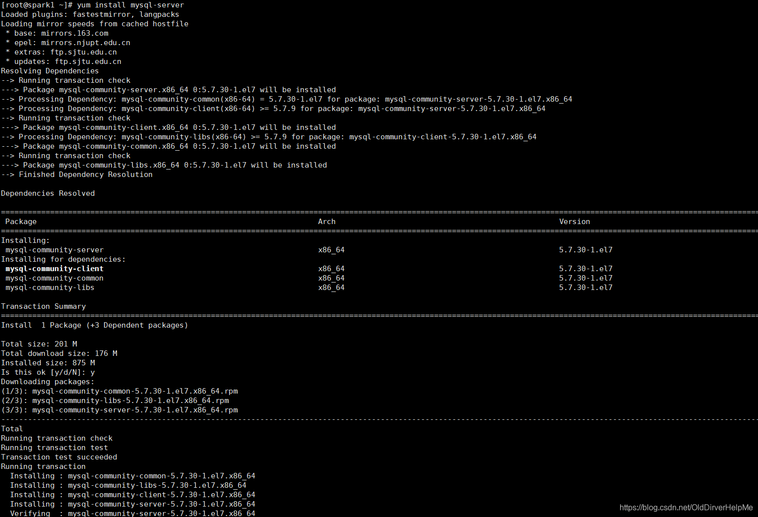Click 'mysql-community-libs' in the package table

pyautogui.click(x=50, y=287)
